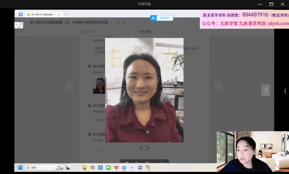The width and height of the screenshot is (289, 174).
Task: Click the blue 拖拽上传 upload button
Action: pyautogui.click(x=162, y=18)
